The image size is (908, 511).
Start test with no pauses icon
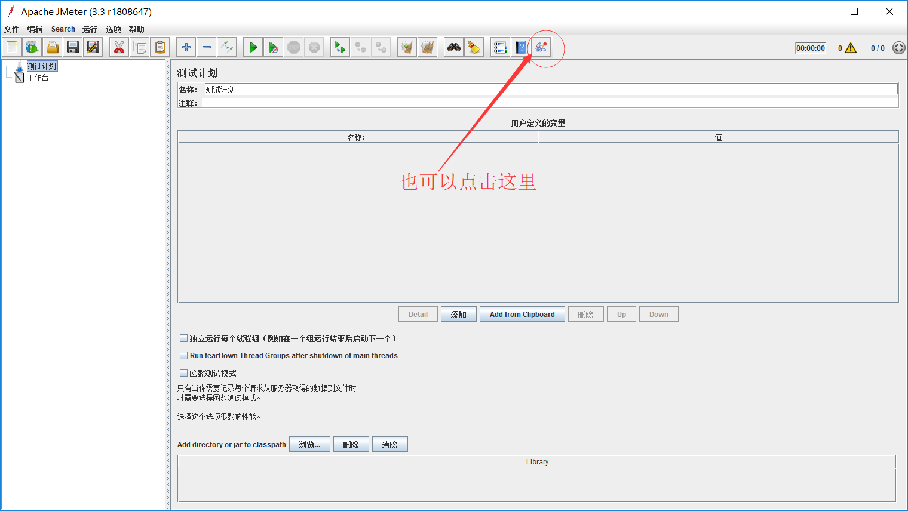[x=274, y=47]
